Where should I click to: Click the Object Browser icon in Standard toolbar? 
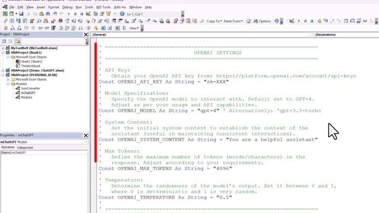pos(108,14)
